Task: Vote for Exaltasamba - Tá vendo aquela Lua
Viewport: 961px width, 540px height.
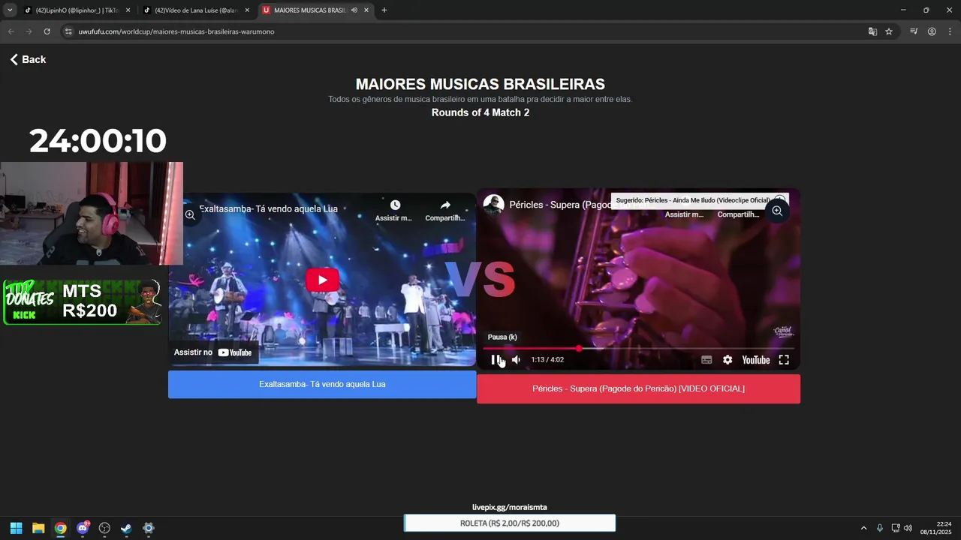Action: click(322, 384)
